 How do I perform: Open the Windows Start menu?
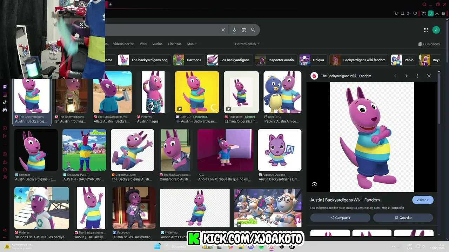coord(157,246)
